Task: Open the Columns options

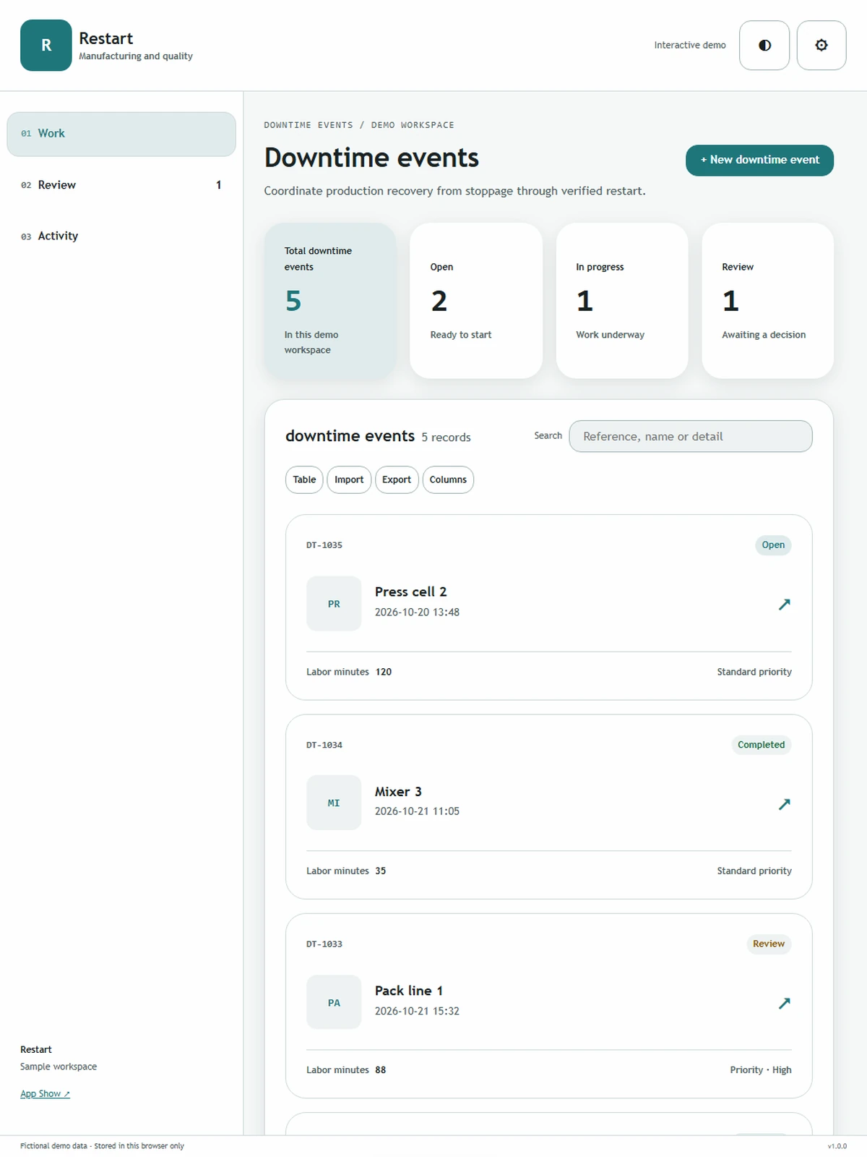Action: click(x=448, y=479)
